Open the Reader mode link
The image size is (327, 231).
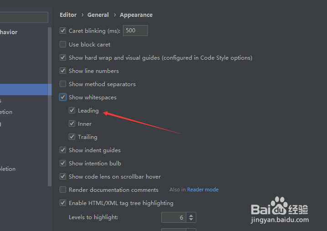[x=203, y=190]
